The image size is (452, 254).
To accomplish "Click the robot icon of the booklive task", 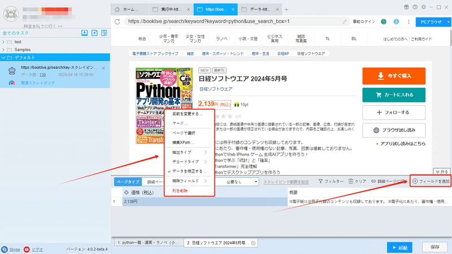I will click(x=12, y=71).
